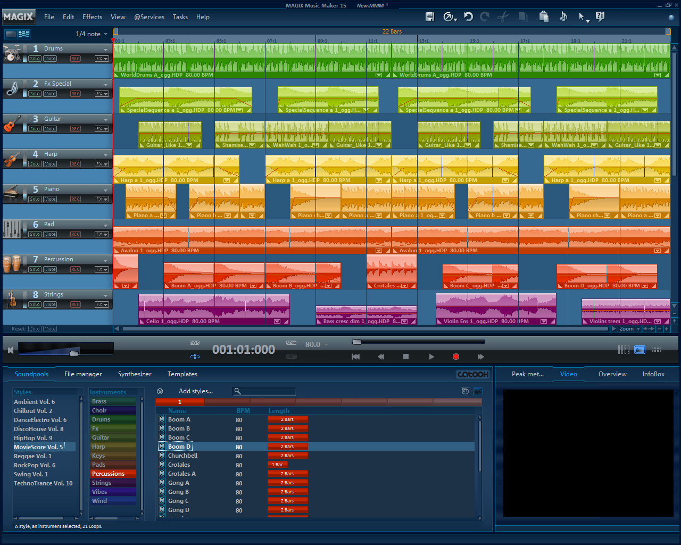Expand the mouse mode selector arrow

[588, 20]
